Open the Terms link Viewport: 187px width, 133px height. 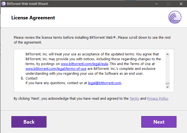click(135, 98)
